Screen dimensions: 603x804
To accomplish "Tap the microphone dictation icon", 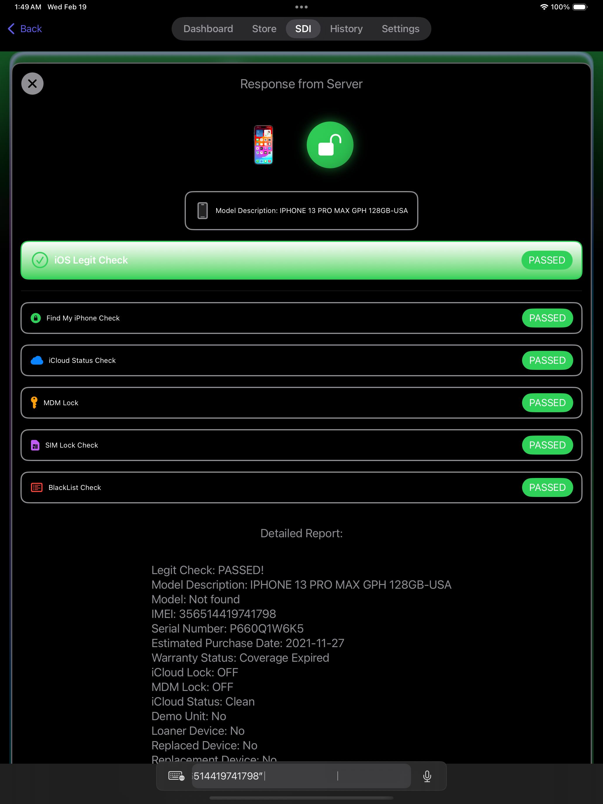I will (427, 776).
